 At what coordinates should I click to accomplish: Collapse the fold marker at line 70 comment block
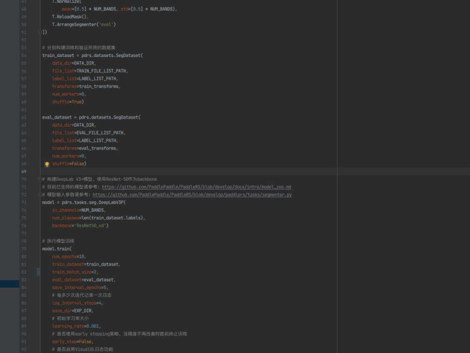pos(40,179)
